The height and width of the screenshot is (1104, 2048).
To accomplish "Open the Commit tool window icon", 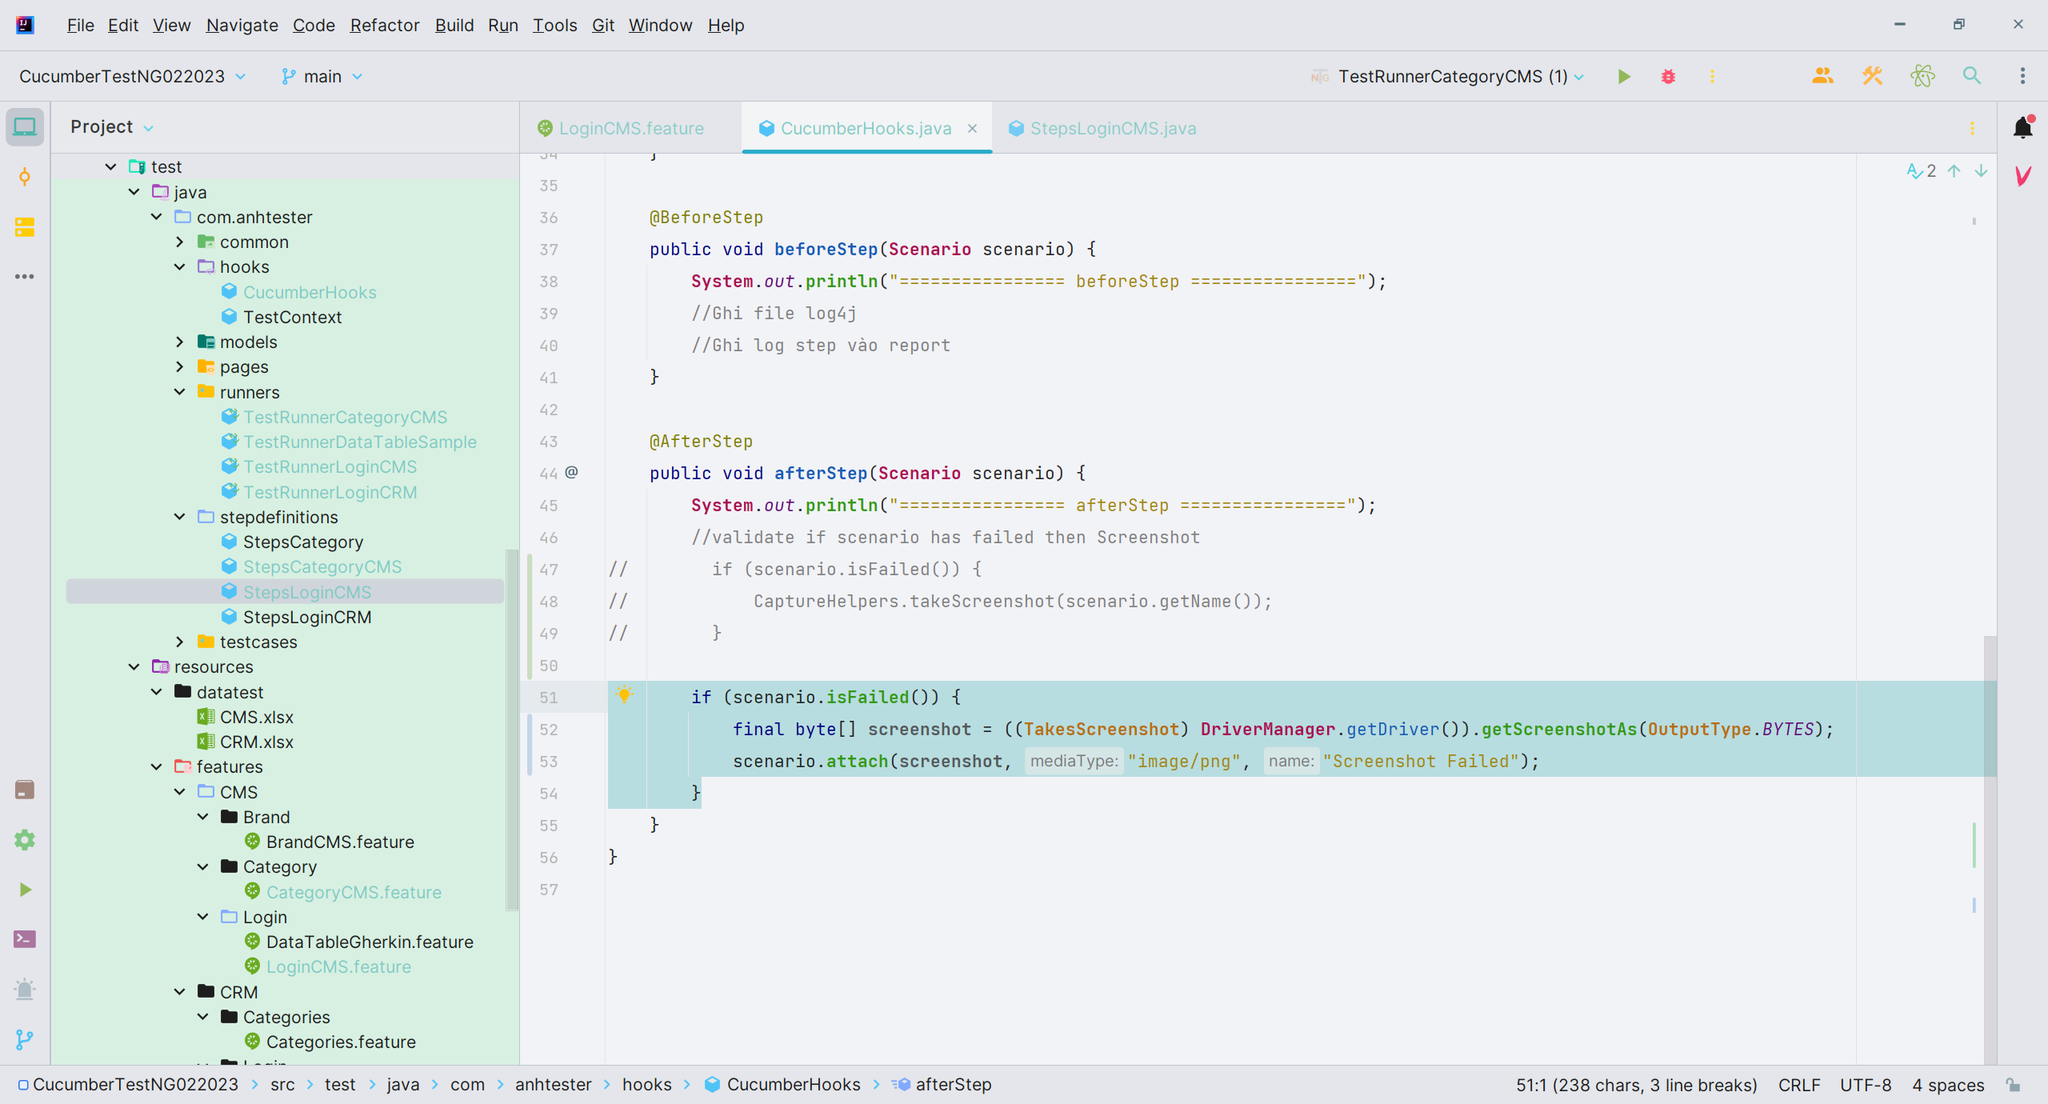I will click(25, 177).
